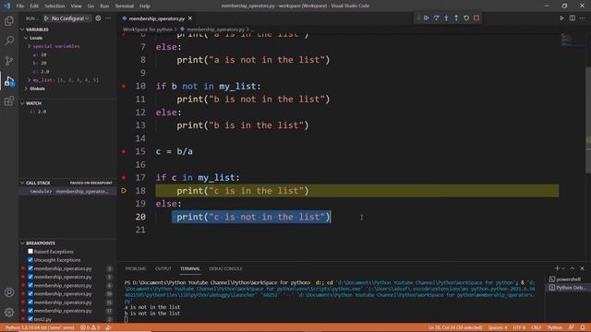Screen dimensions: 591x332
Task: Uncheck membership_operators.py line 15 breakpoint
Action: pos(30,302)
